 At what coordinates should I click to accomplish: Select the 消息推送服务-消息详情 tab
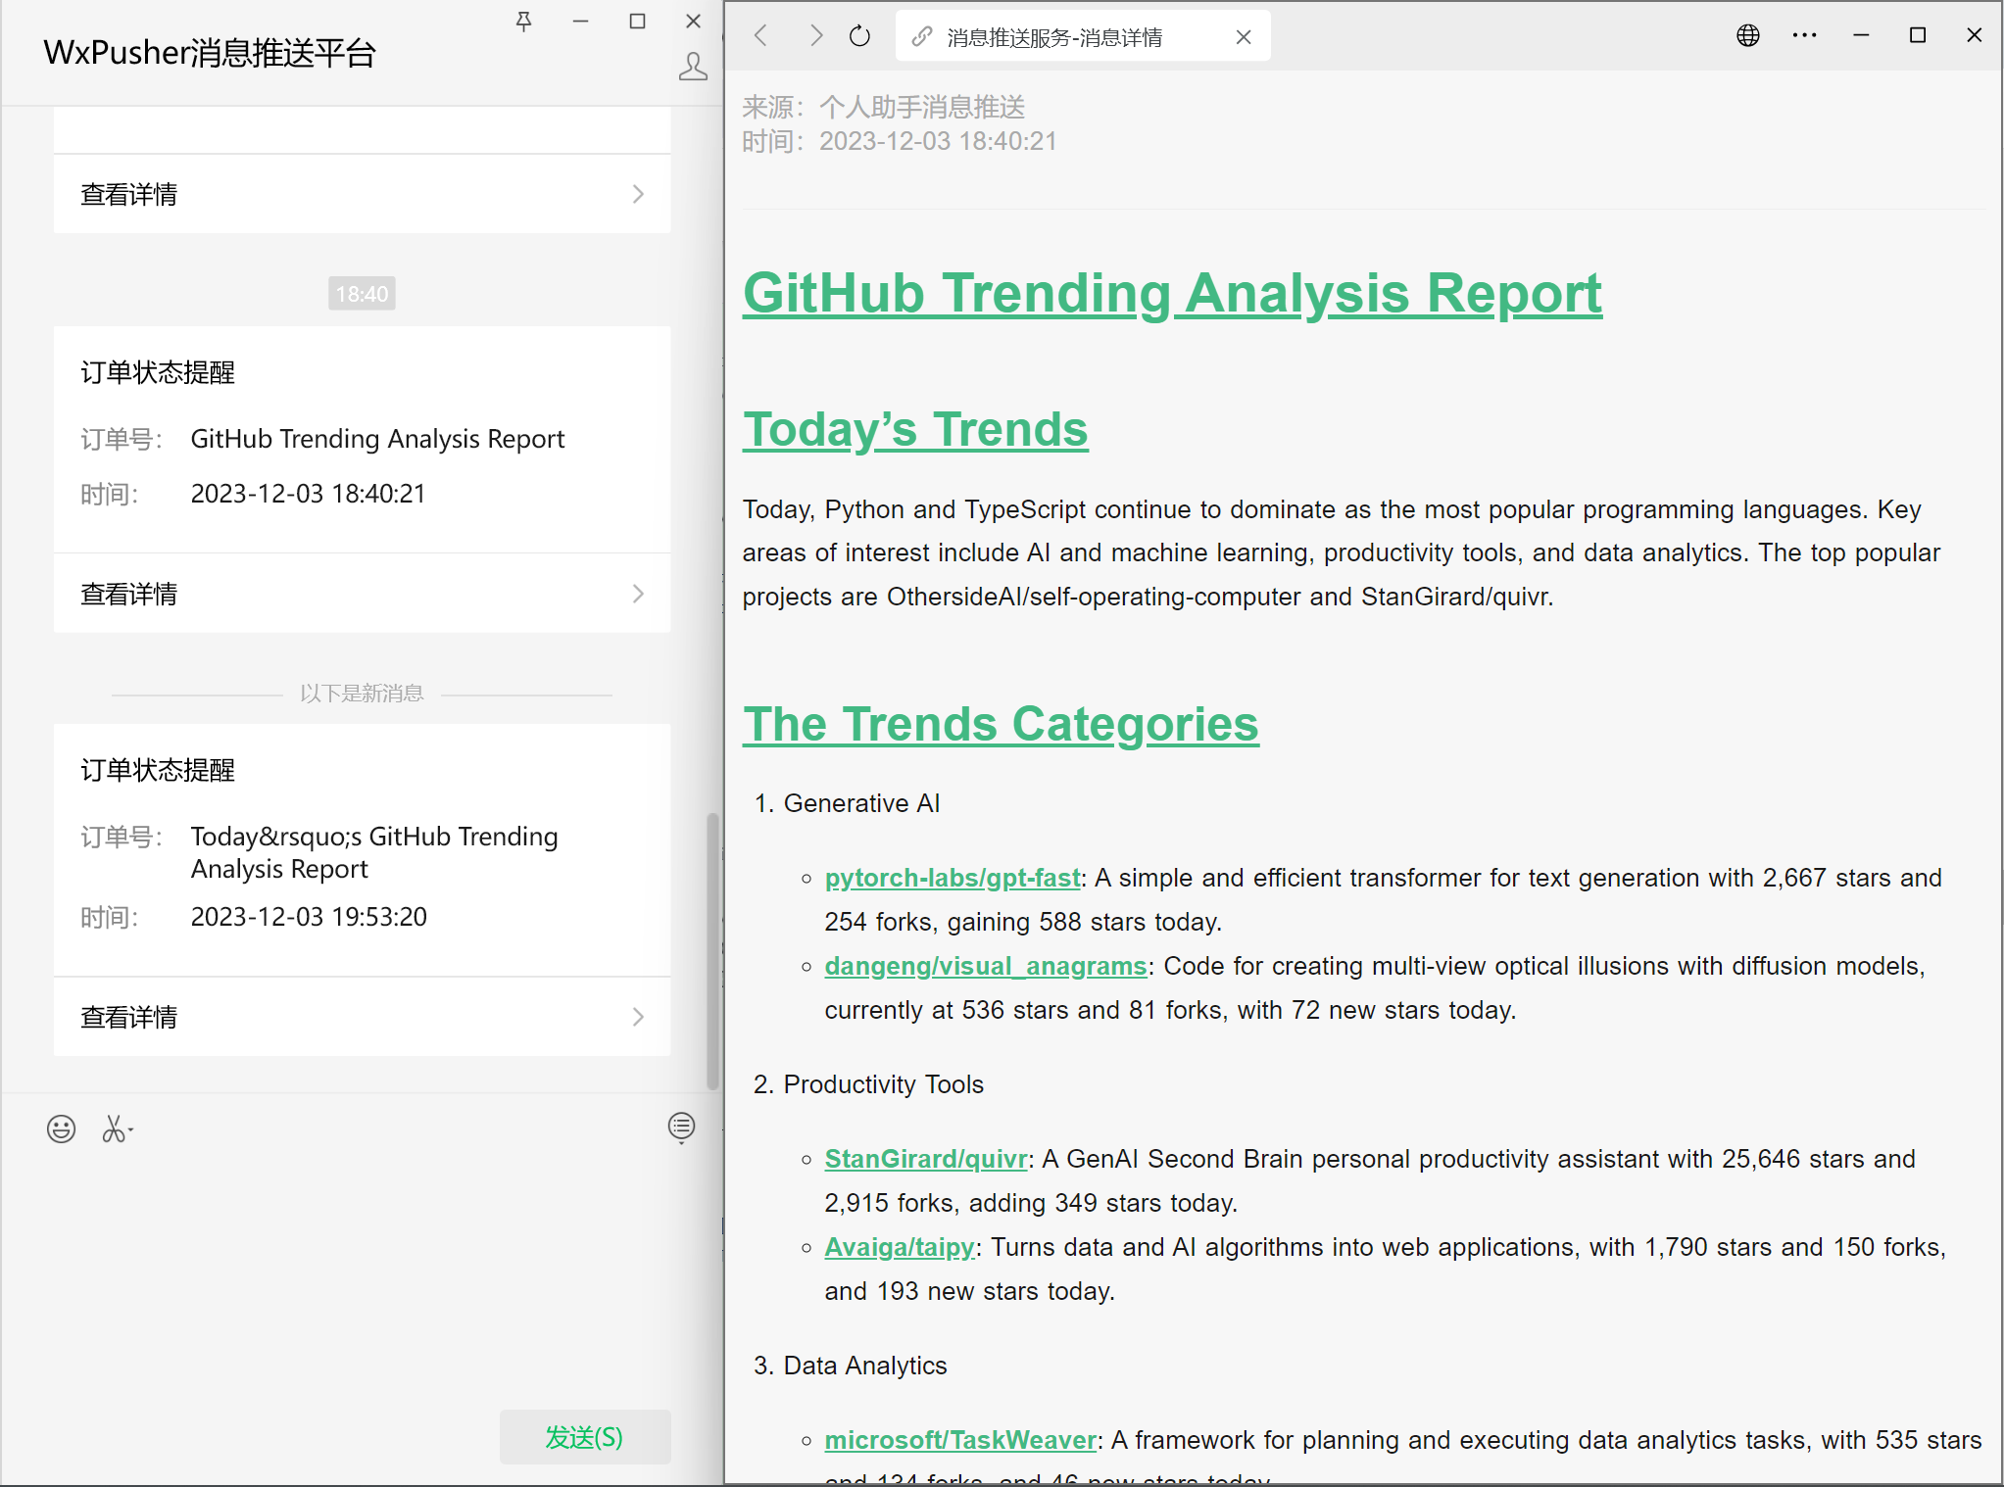[1053, 37]
